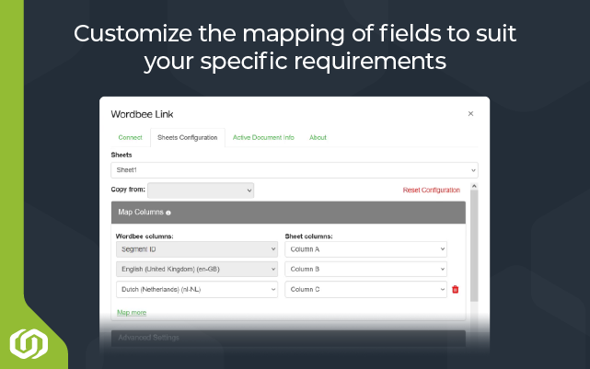
Task: Change the Column C sheet column dropdown
Action: coord(365,289)
